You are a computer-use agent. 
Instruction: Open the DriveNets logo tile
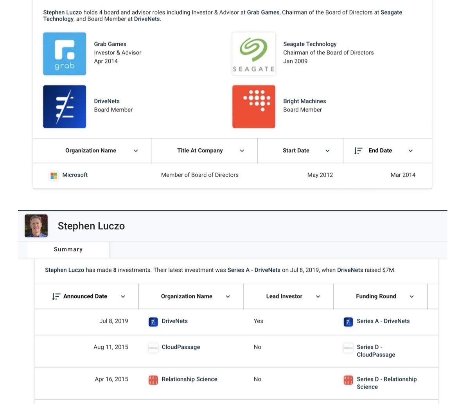point(65,106)
